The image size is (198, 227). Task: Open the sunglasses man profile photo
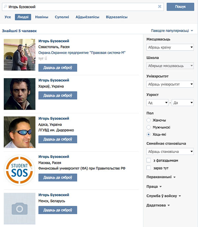click(19, 132)
